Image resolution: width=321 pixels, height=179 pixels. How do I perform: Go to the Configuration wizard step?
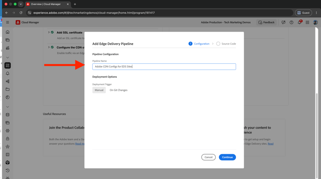[199, 44]
